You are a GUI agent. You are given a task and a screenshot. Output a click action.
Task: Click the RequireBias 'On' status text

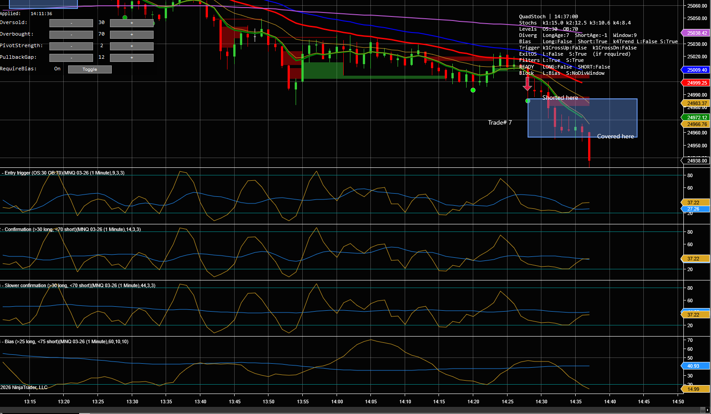click(57, 69)
